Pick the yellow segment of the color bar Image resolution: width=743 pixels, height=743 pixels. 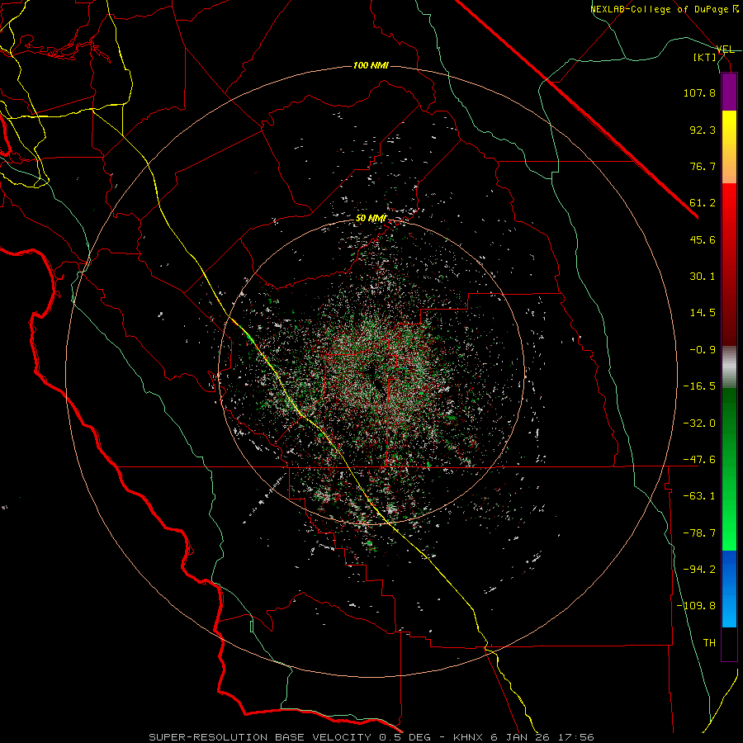click(729, 128)
